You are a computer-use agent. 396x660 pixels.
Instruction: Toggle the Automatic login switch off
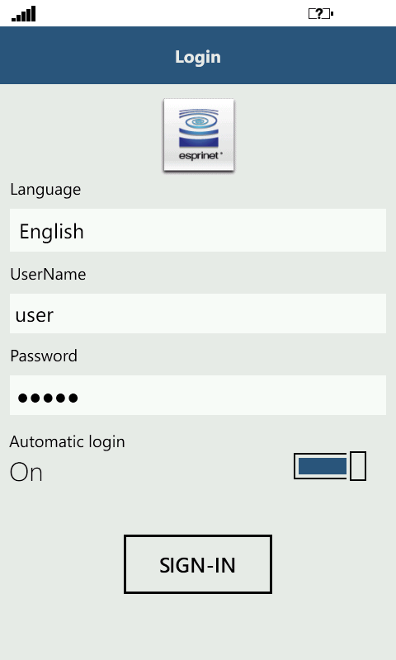[330, 466]
